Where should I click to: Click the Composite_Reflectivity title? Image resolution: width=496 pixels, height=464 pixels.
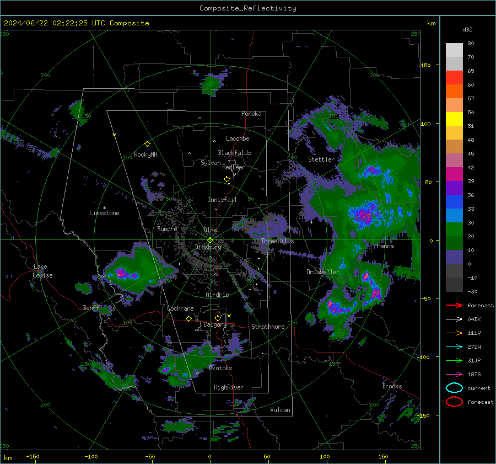point(248,8)
